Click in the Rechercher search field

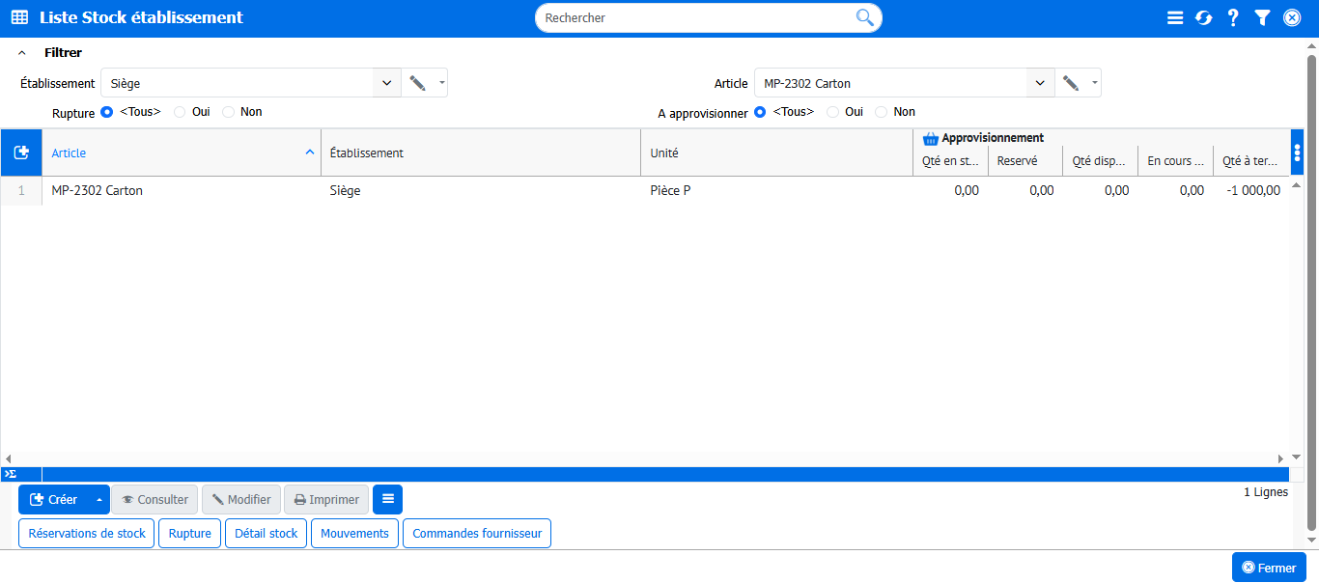(695, 17)
